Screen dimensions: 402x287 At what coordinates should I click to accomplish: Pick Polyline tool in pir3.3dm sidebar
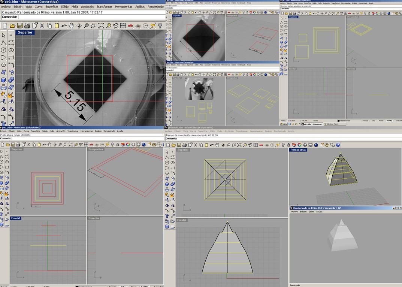coord(3,43)
